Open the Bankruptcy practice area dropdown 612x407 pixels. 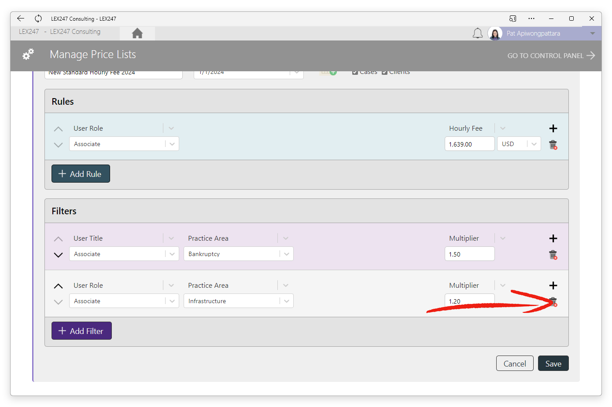click(239, 254)
